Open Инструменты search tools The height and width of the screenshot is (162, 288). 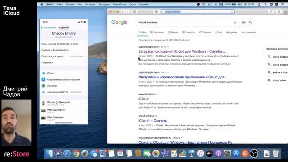[248, 32]
